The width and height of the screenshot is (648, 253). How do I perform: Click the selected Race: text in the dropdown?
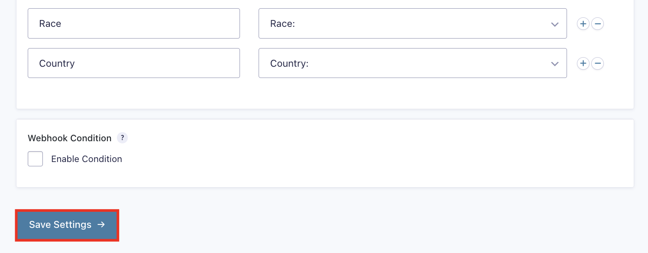point(282,24)
